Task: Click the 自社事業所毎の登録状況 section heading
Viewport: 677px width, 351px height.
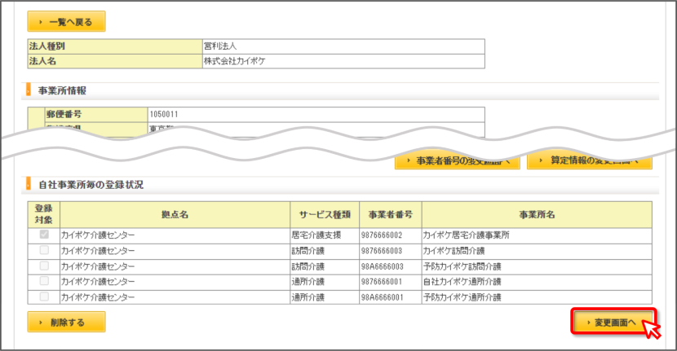Action: tap(91, 185)
